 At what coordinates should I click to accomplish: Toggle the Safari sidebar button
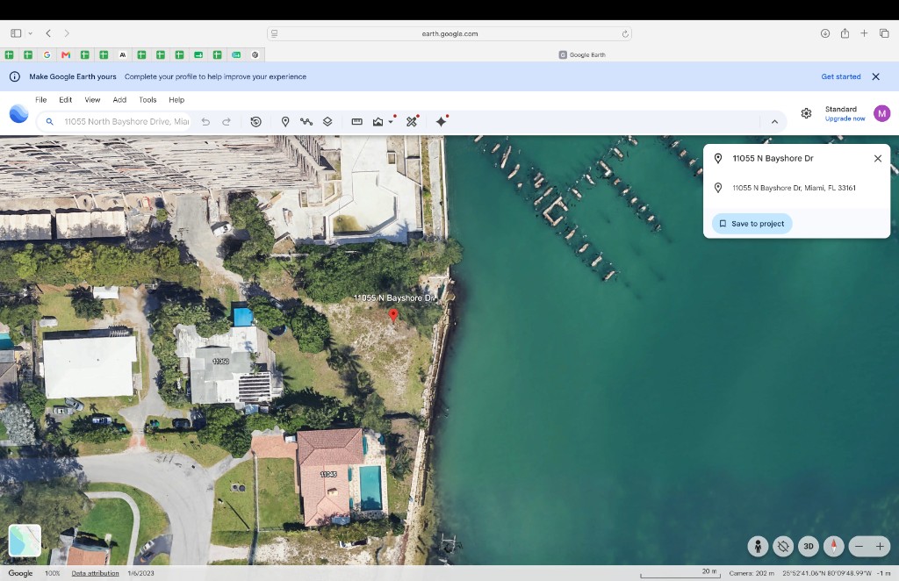tap(16, 33)
